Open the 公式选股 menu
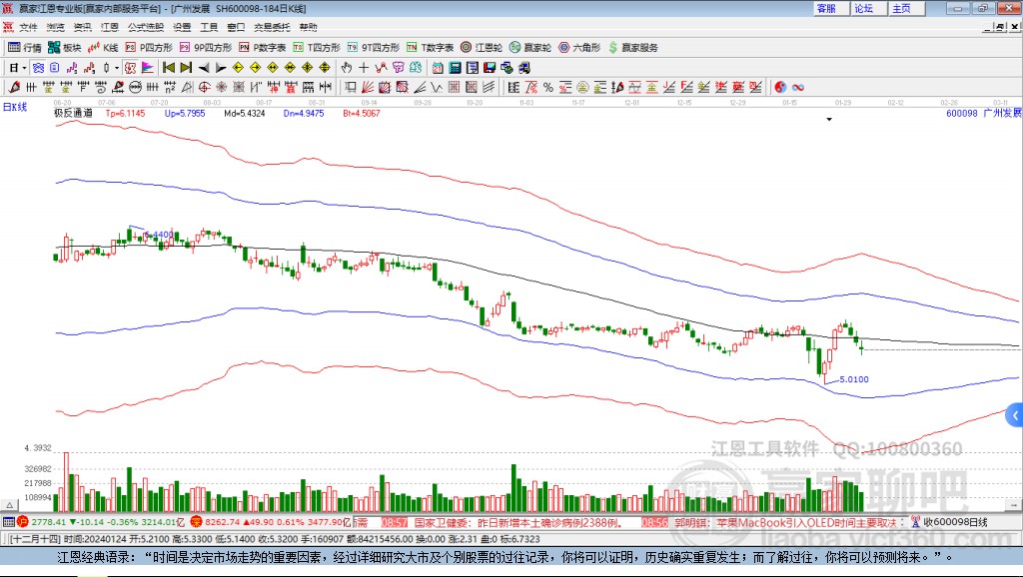 (146, 27)
